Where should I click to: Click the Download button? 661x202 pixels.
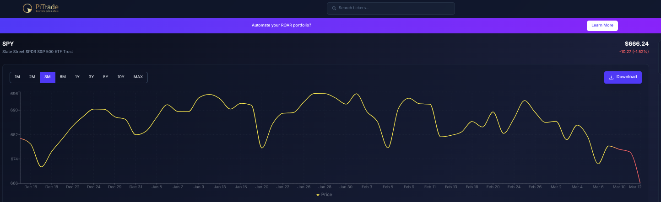(x=623, y=77)
